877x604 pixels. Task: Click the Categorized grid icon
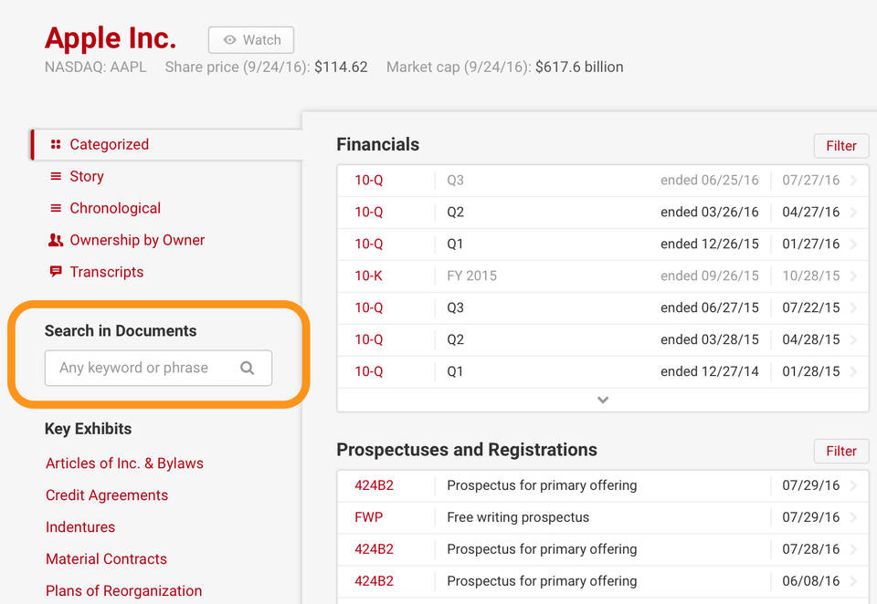56,144
